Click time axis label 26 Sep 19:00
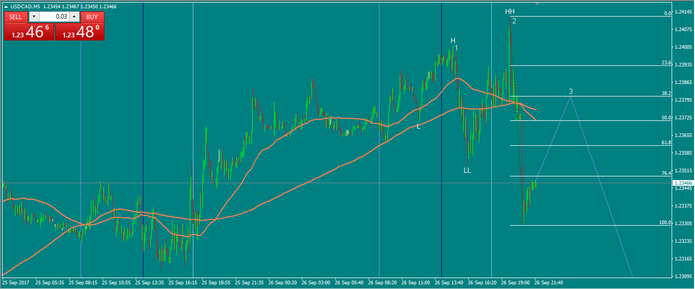 pos(516,283)
